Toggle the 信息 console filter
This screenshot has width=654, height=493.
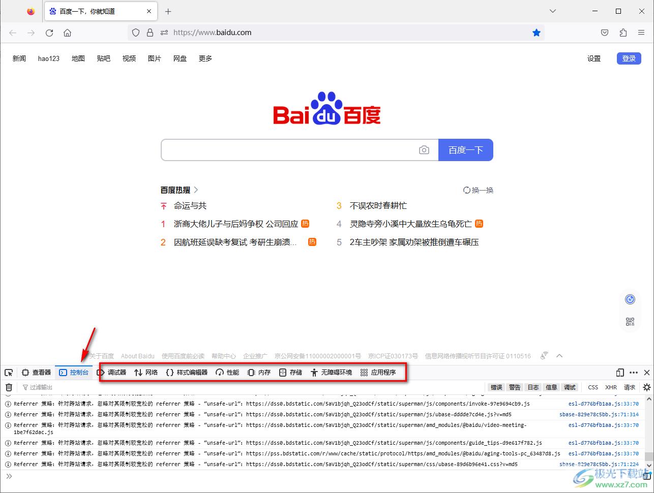(x=551, y=387)
